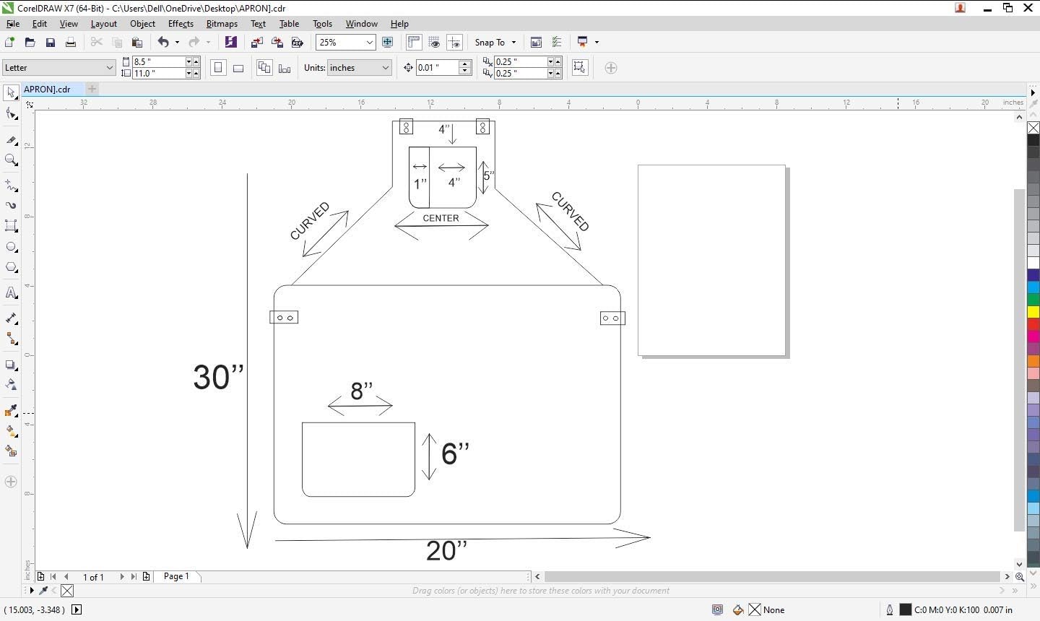Pick the yellow swatch in color palette
This screenshot has height=621, width=1040.
1033,312
